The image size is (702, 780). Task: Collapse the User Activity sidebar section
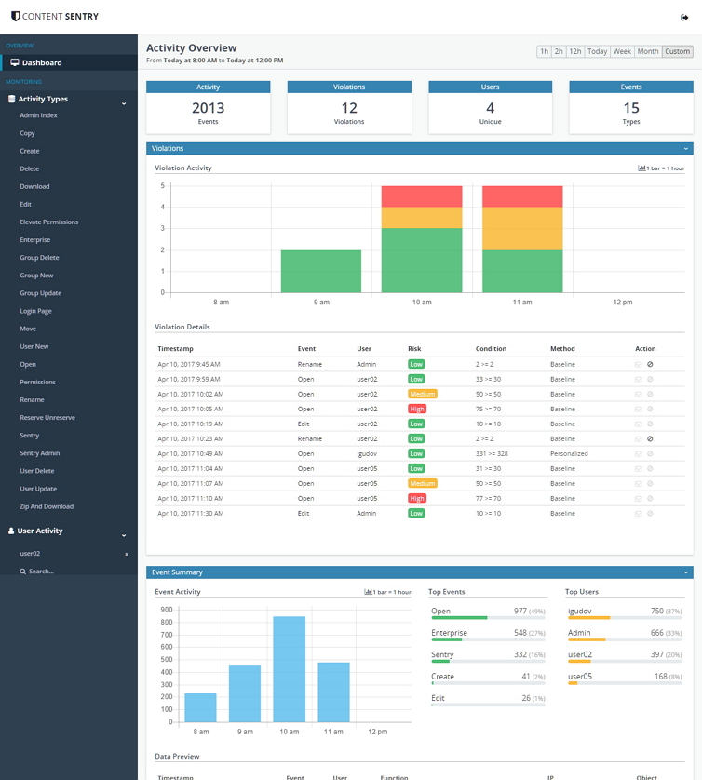[124, 535]
